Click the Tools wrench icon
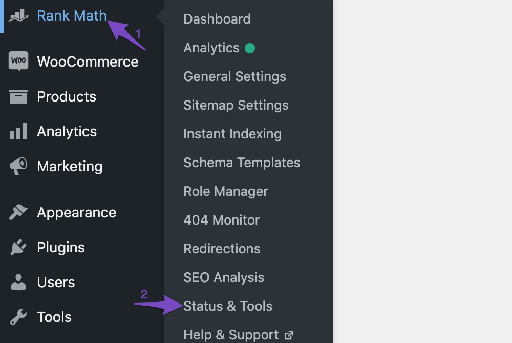The width and height of the screenshot is (512, 343). tap(18, 317)
